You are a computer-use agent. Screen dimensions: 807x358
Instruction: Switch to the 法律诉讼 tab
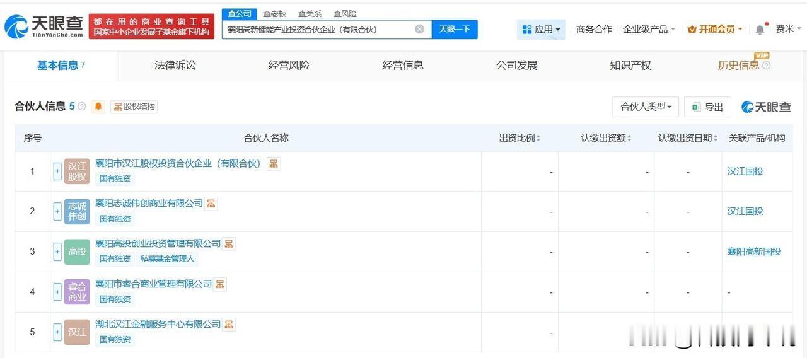[x=175, y=65]
